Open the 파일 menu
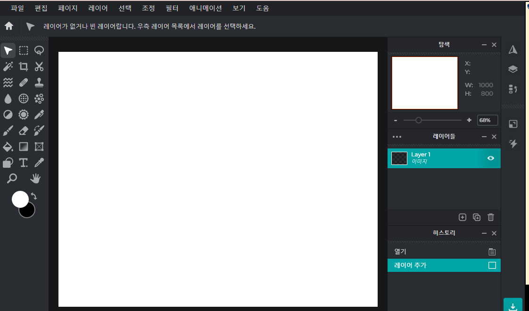This screenshot has height=311, width=529. pyautogui.click(x=17, y=8)
